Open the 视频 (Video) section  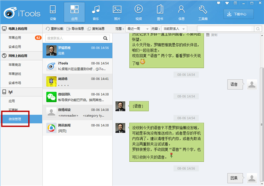[139, 12]
